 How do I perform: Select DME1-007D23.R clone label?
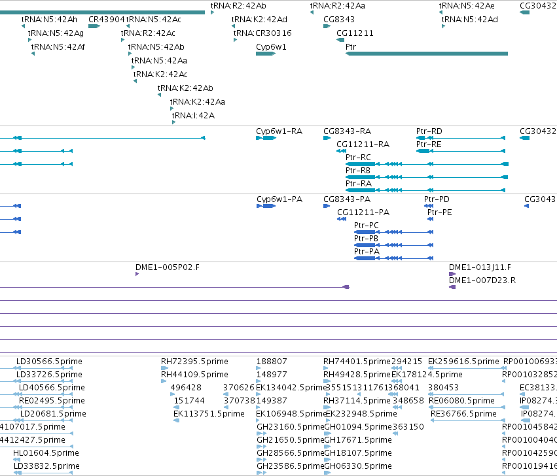point(482,280)
